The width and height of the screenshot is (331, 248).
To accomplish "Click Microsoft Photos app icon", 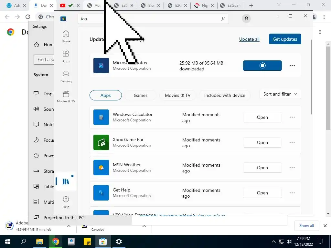I will pyautogui.click(x=101, y=65).
